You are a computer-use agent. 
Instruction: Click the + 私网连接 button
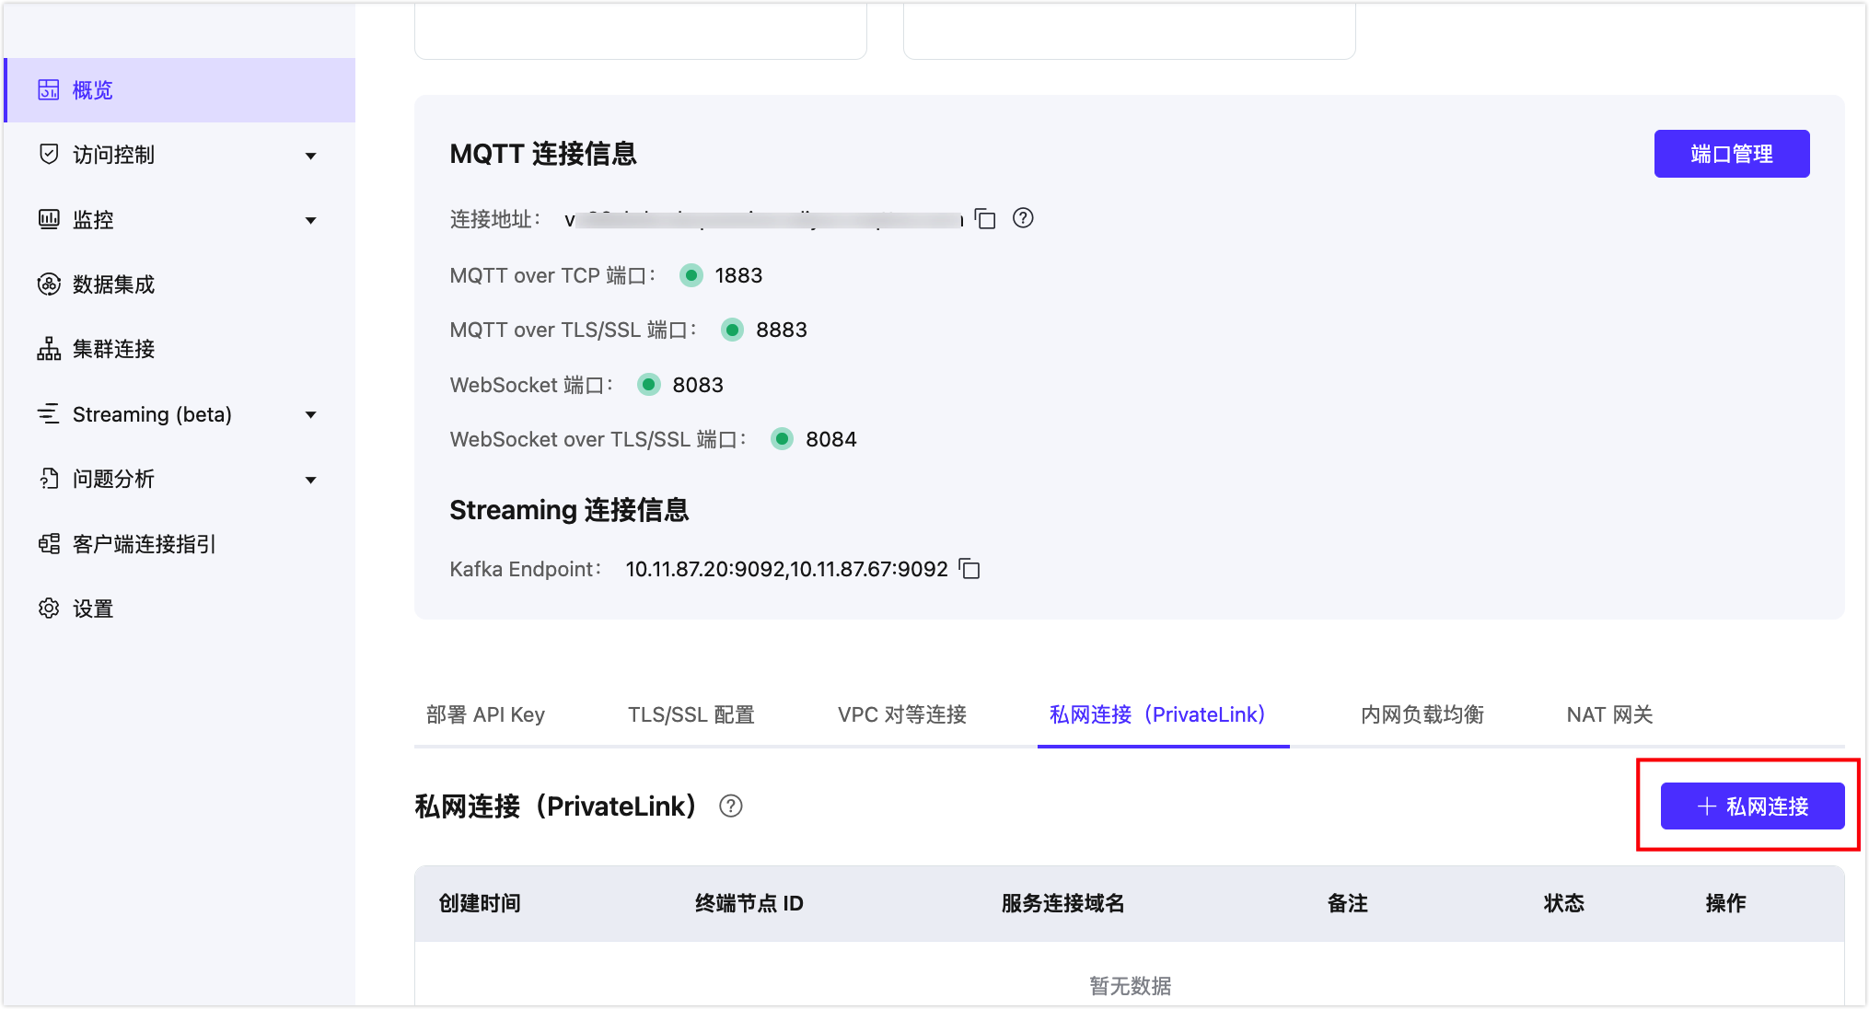click(1753, 806)
